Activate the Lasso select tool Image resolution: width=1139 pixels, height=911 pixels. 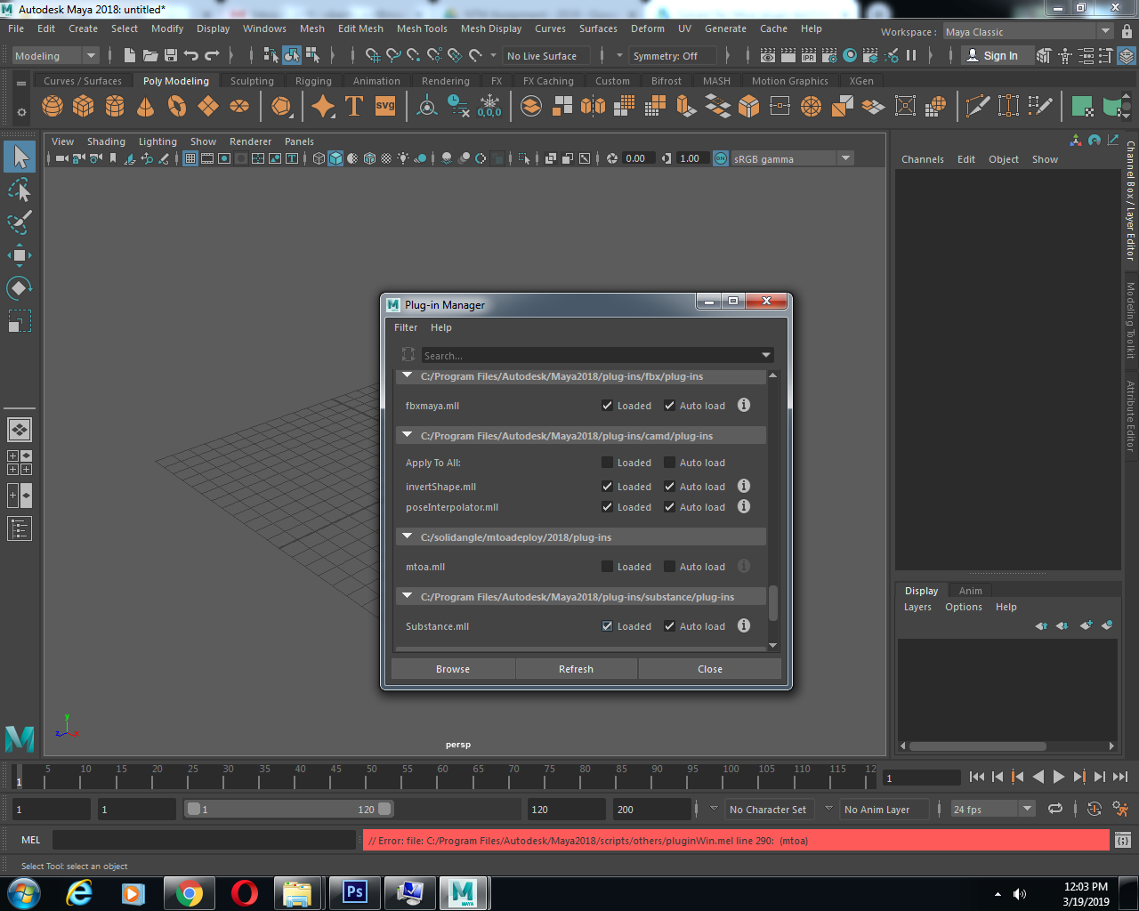pos(20,190)
